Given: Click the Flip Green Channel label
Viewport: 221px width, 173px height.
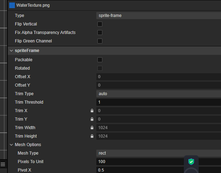Looking at the screenshot, I should tap(33, 41).
